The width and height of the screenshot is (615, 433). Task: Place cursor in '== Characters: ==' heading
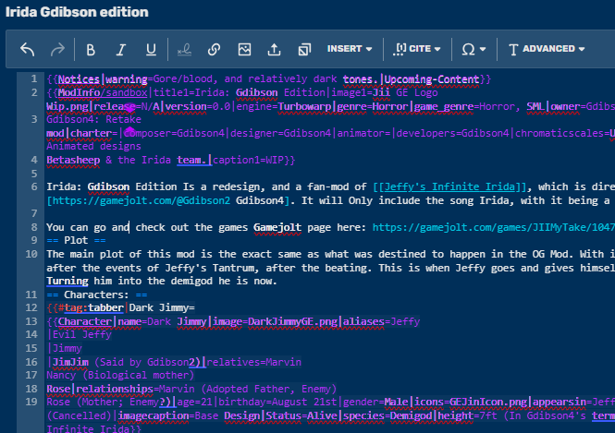coord(97,295)
